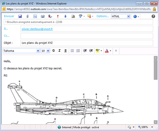Save the draft with the floppy disk icon
Image resolution: width=159 pixels, height=131 pixels.
[20, 16]
